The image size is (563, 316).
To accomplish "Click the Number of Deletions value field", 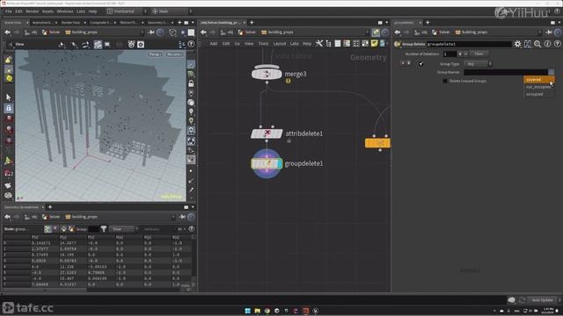I will [x=450, y=54].
